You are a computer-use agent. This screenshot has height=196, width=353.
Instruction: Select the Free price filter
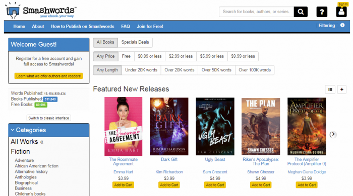click(126, 56)
